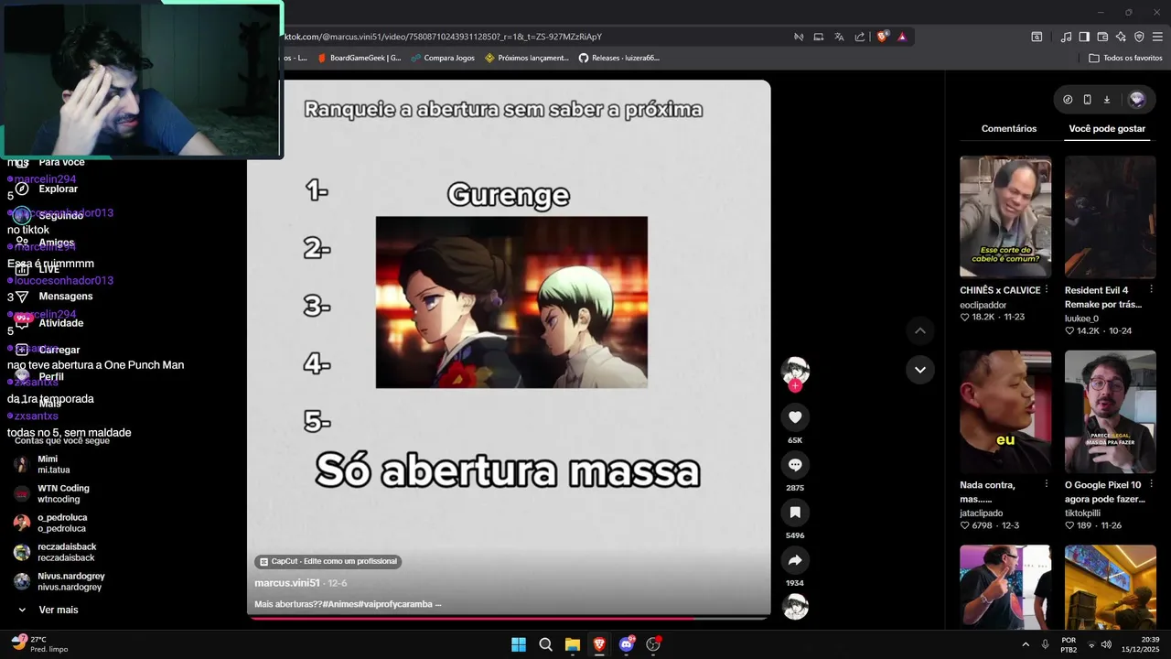Follow creator via red plus on avatar
Viewport: 1171px width, 659px height.
[x=795, y=386]
